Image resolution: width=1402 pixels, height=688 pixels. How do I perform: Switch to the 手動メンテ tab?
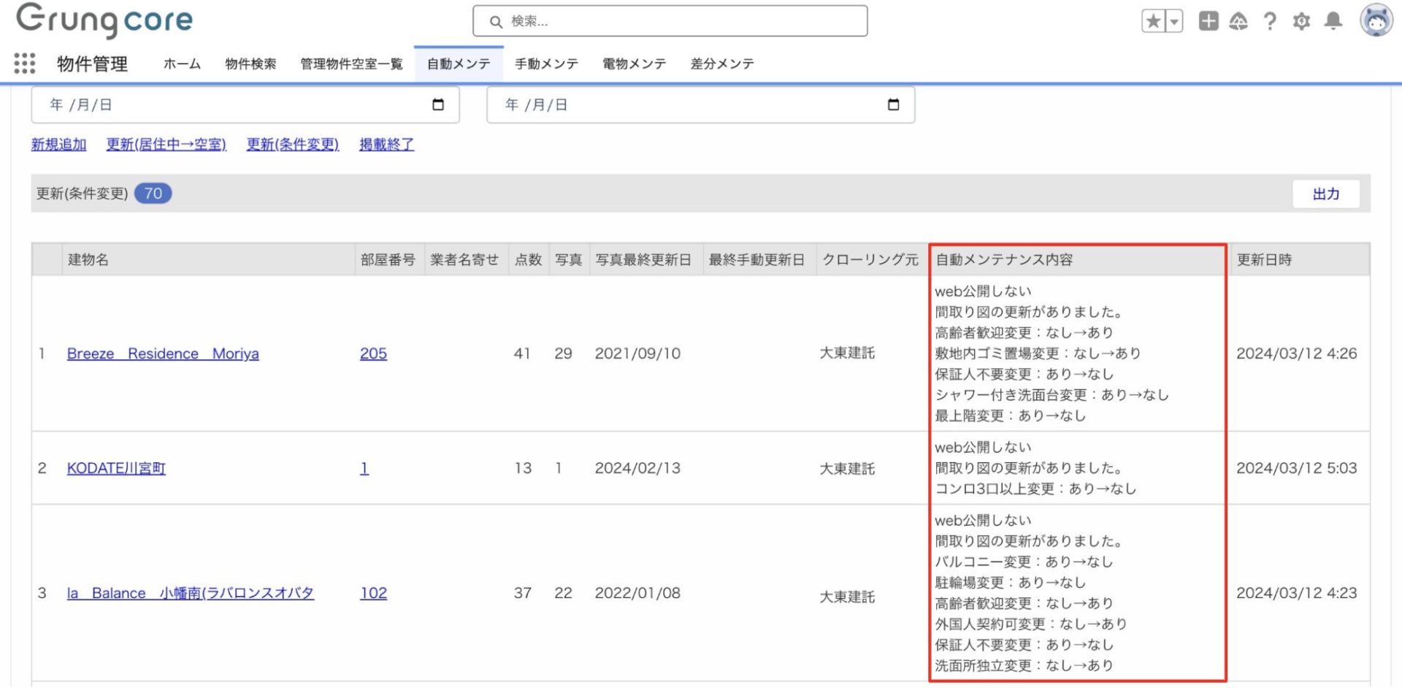tap(546, 64)
